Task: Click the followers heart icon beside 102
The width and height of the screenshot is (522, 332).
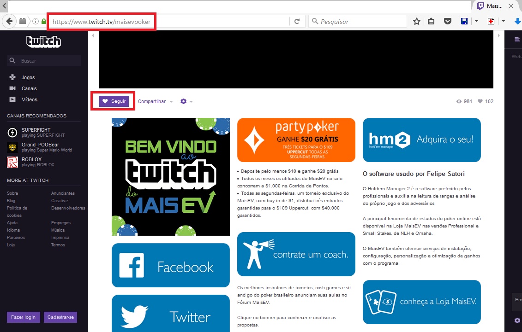Action: point(480,101)
